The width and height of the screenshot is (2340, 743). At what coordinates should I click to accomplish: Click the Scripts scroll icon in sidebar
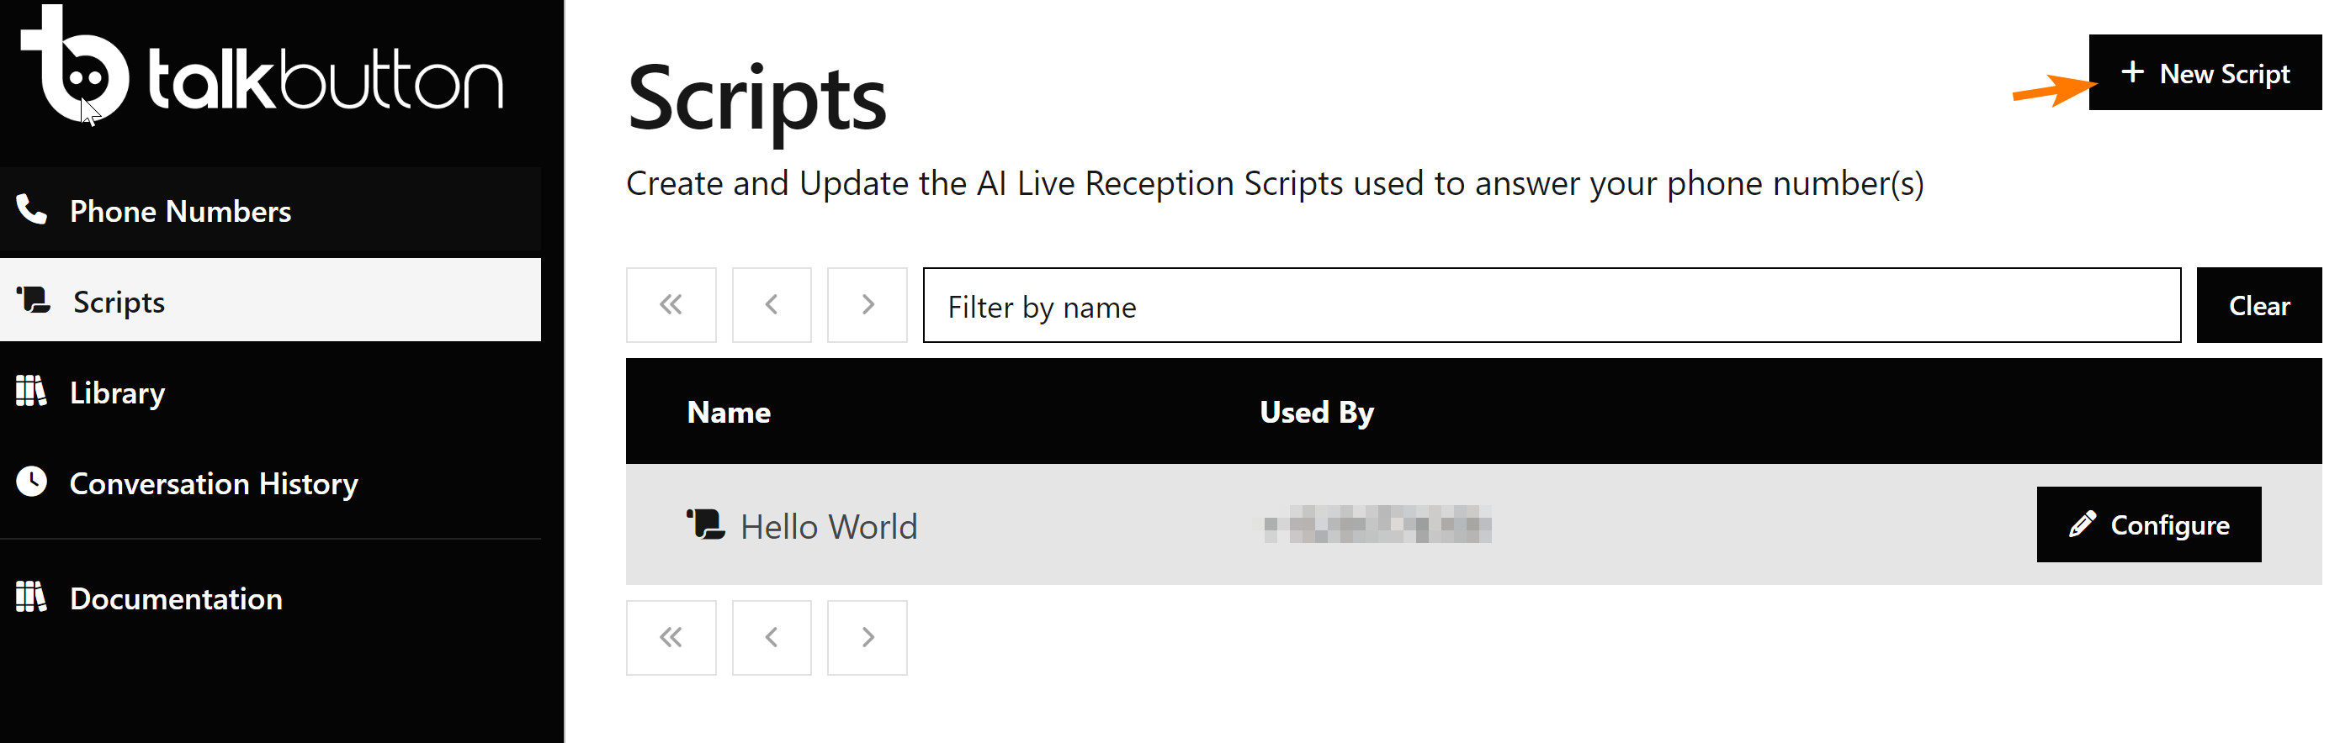pyautogui.click(x=33, y=300)
